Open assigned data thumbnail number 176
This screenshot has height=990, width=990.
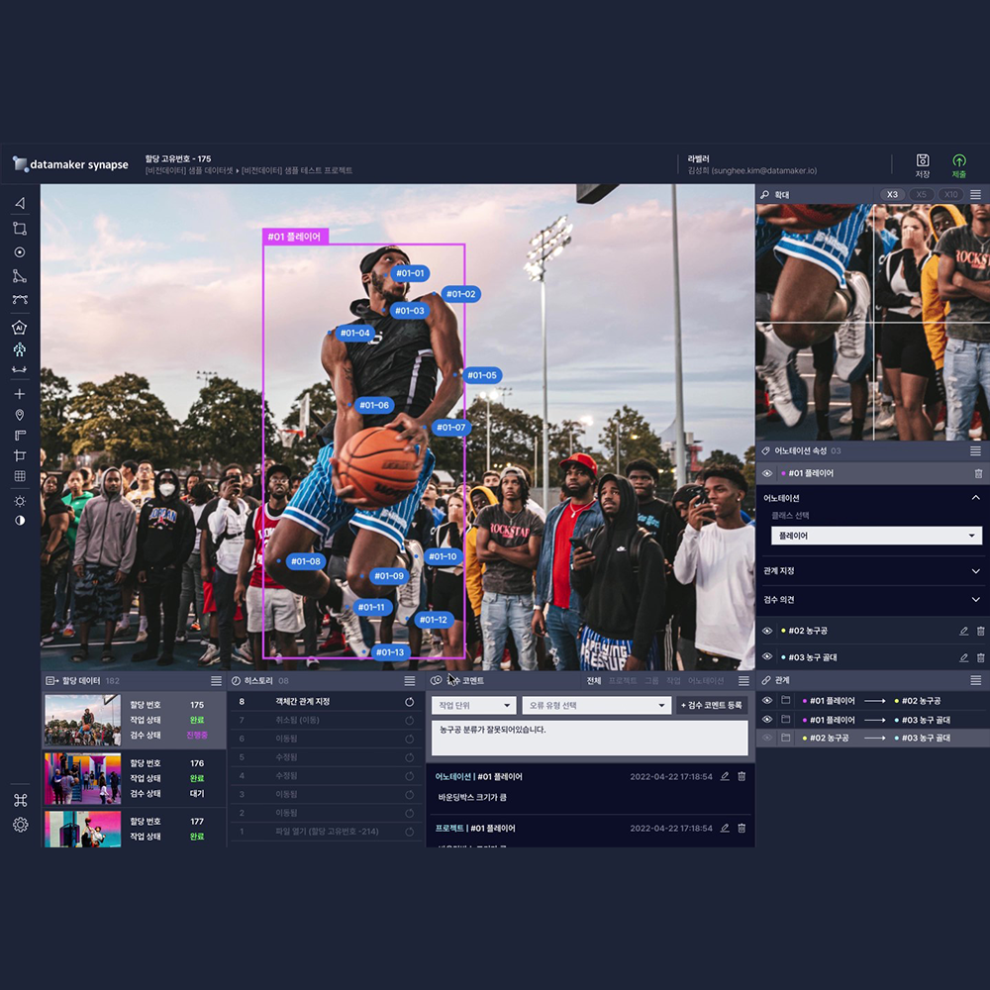click(83, 778)
